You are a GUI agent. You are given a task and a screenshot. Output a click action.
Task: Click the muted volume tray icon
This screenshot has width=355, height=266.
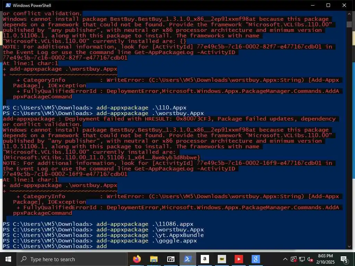coord(310,259)
